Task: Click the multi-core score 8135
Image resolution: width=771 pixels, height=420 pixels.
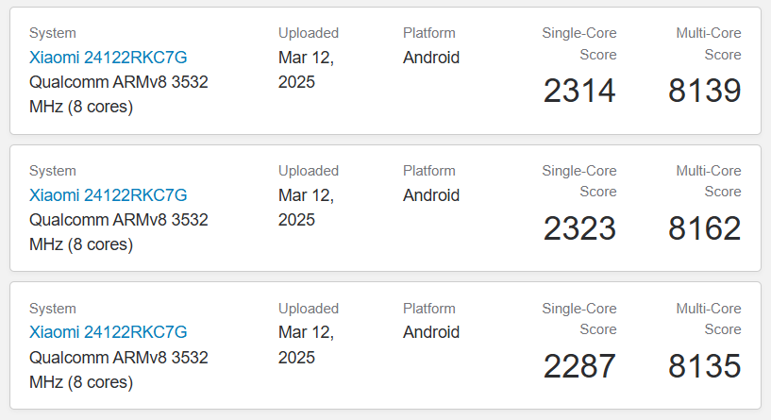Action: pyautogui.click(x=704, y=366)
